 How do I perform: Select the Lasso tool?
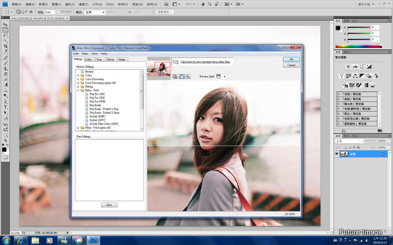tap(5, 35)
